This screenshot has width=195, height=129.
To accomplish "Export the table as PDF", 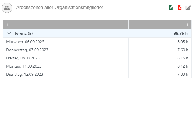I will pos(180,8).
